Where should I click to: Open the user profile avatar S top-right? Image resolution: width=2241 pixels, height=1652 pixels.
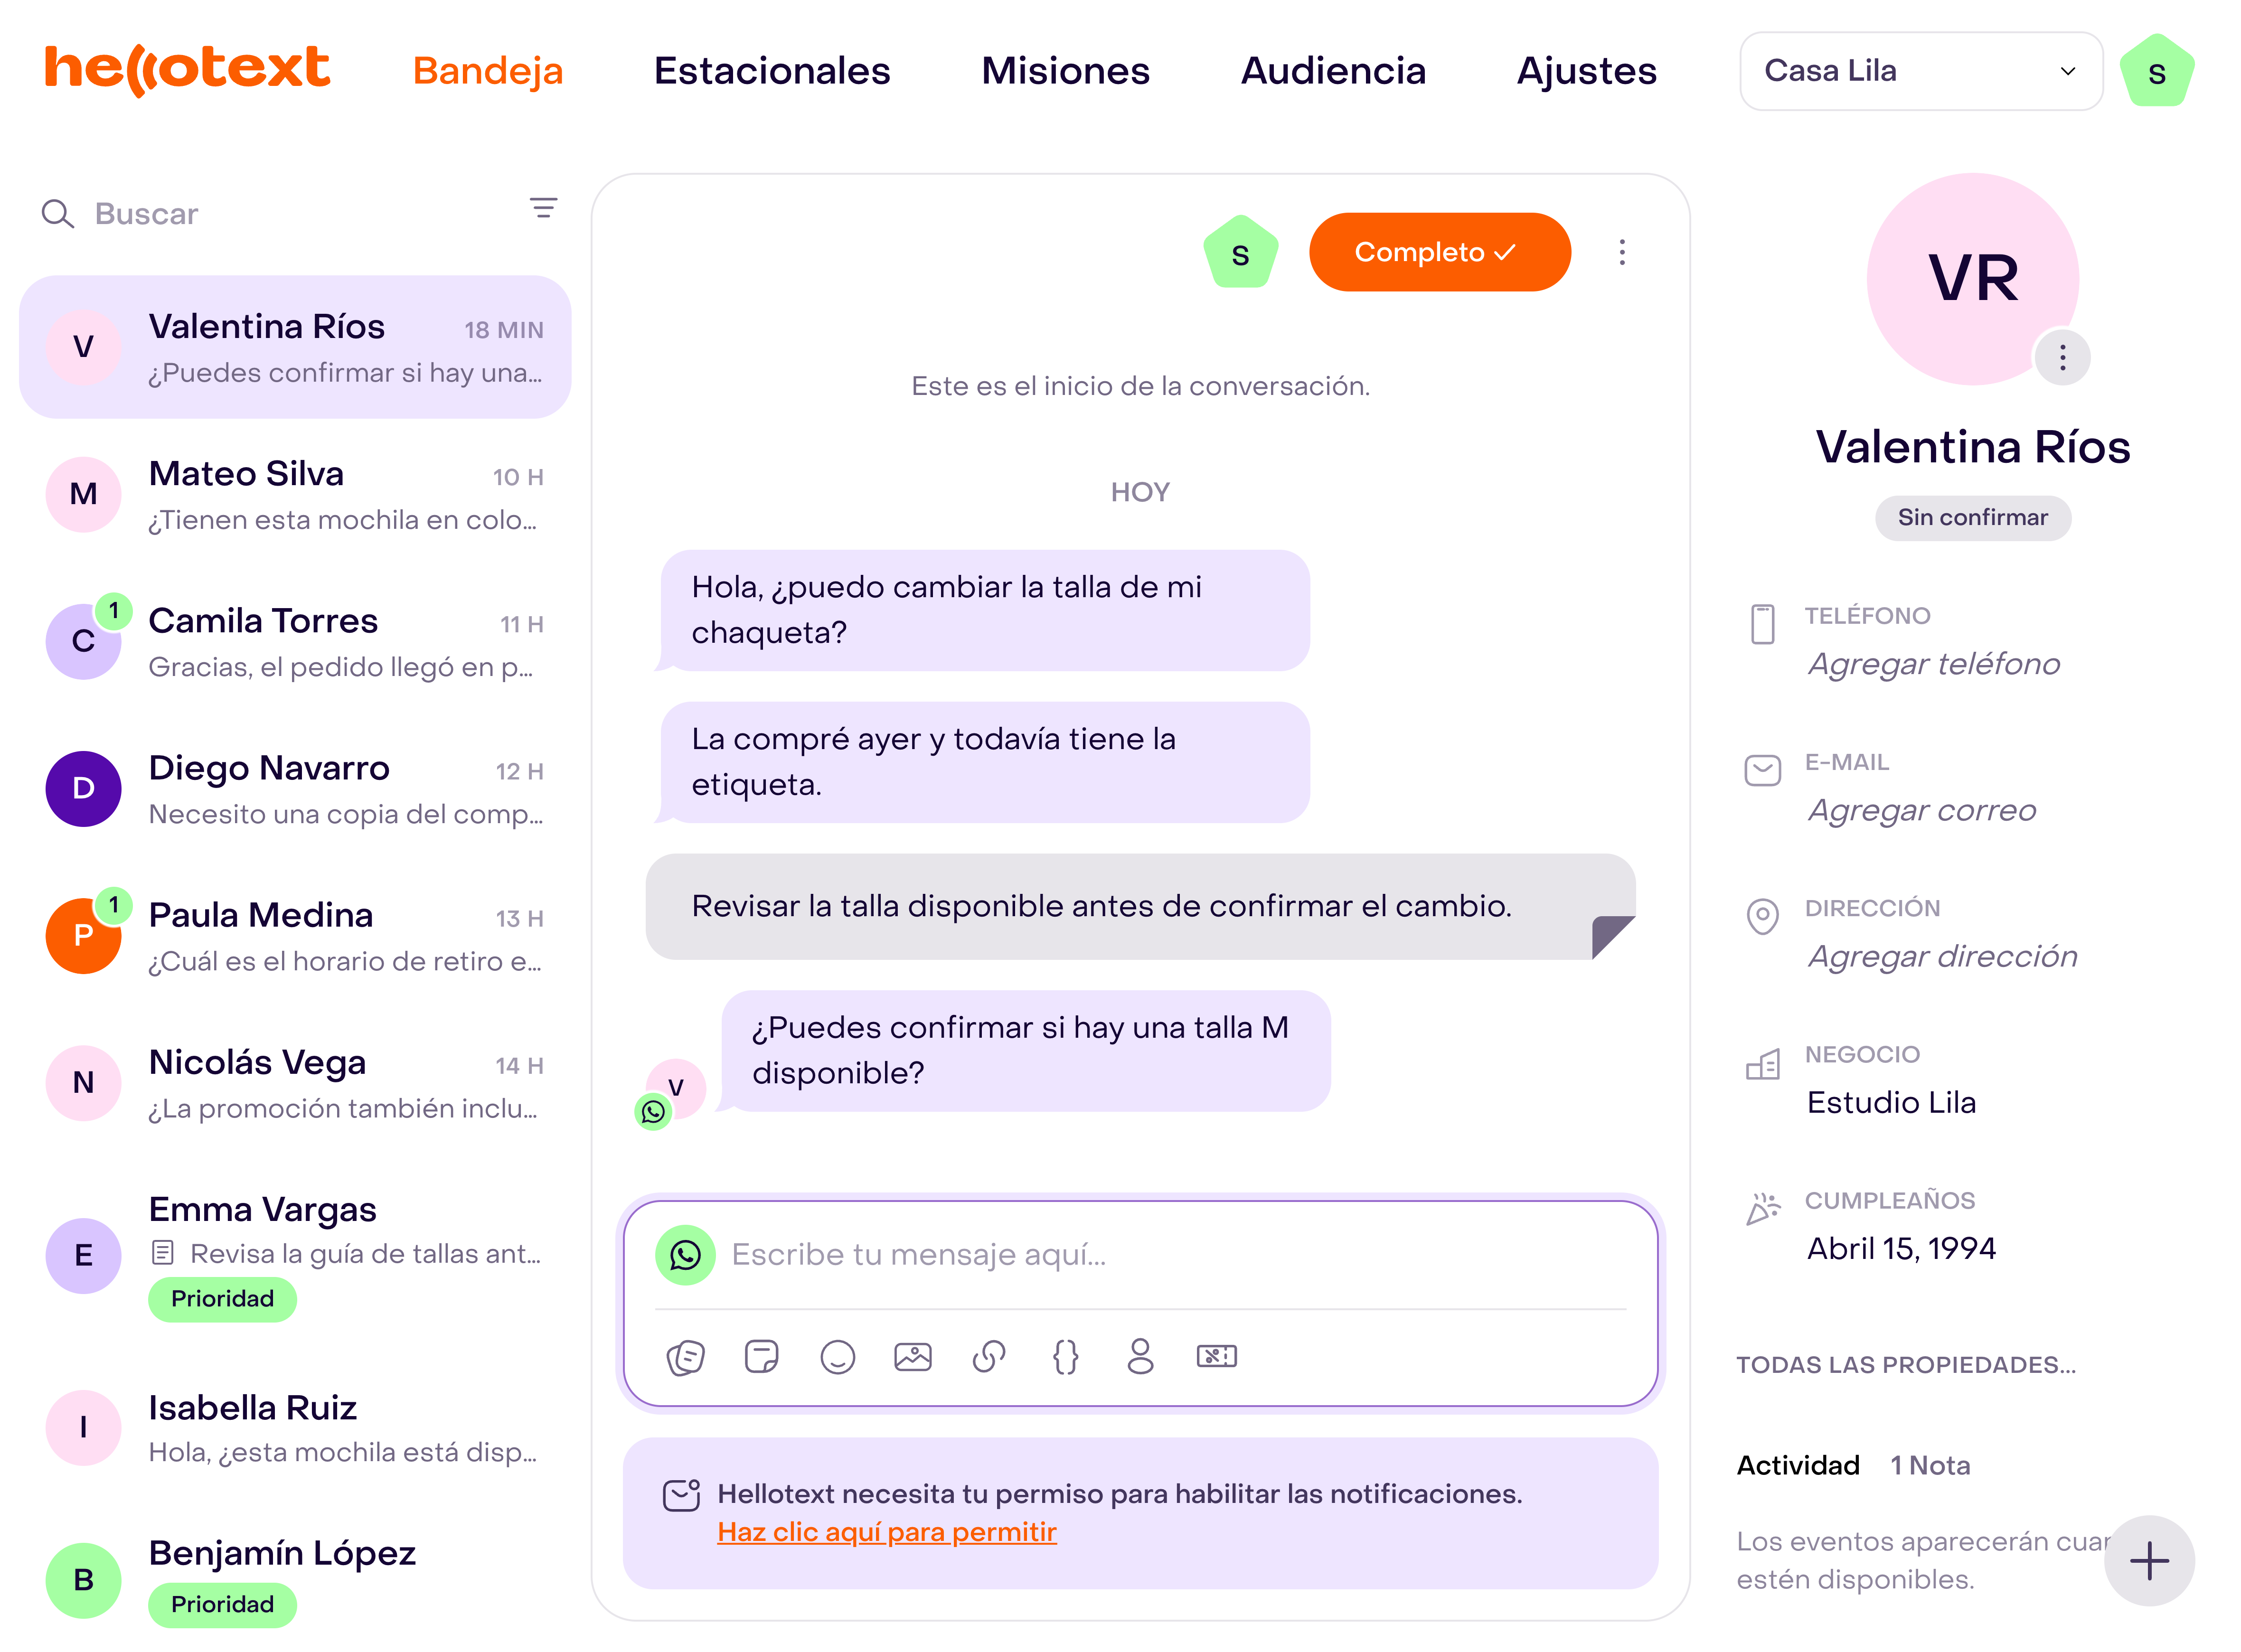coord(2158,71)
